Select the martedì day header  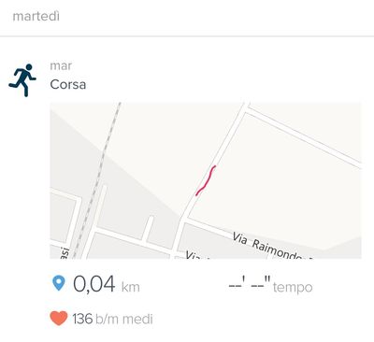click(x=36, y=16)
